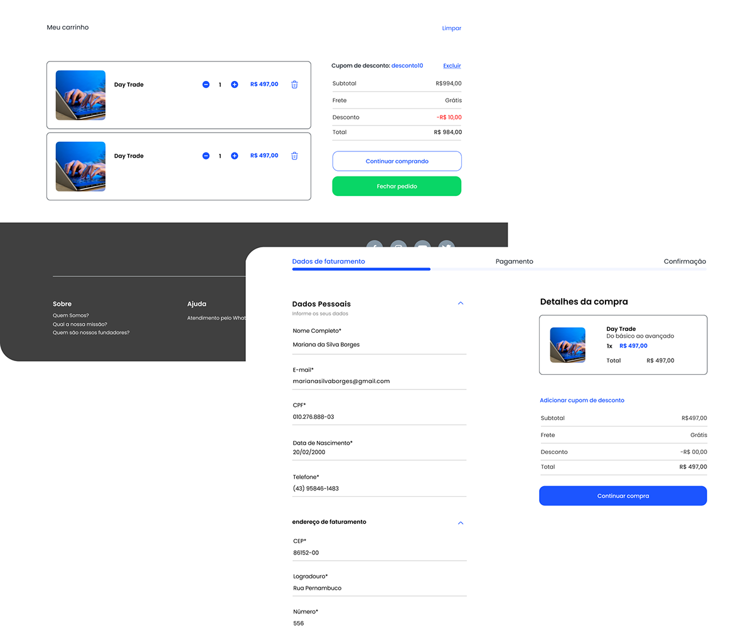
Task: Click the Meu carrinho title
Action: 68,28
